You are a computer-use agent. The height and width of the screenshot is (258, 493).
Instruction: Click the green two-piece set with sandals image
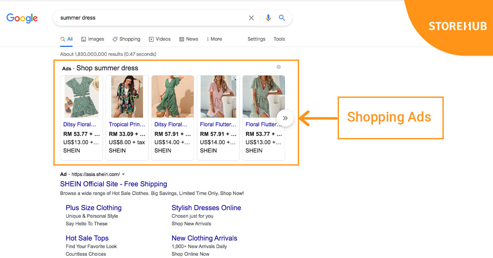point(81,97)
